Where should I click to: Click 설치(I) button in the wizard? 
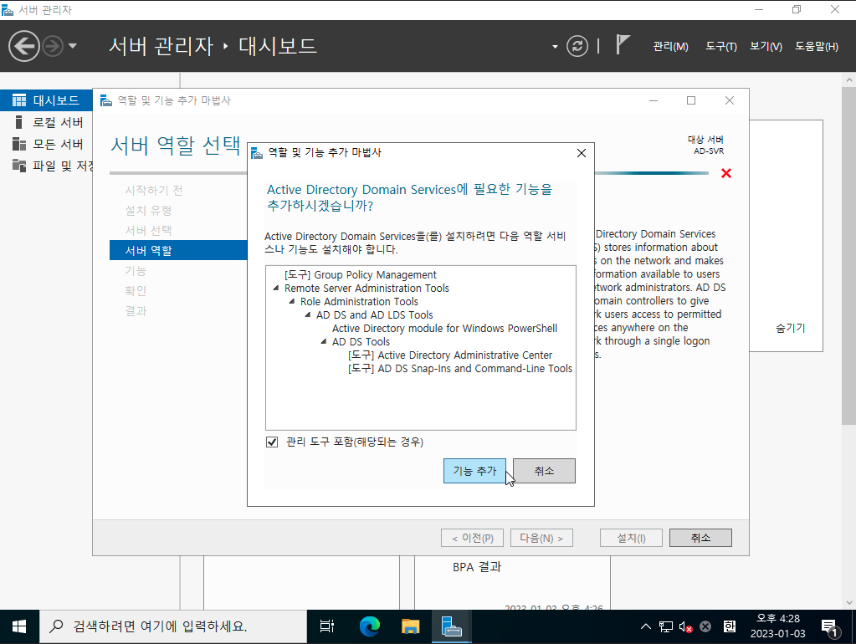click(x=631, y=538)
